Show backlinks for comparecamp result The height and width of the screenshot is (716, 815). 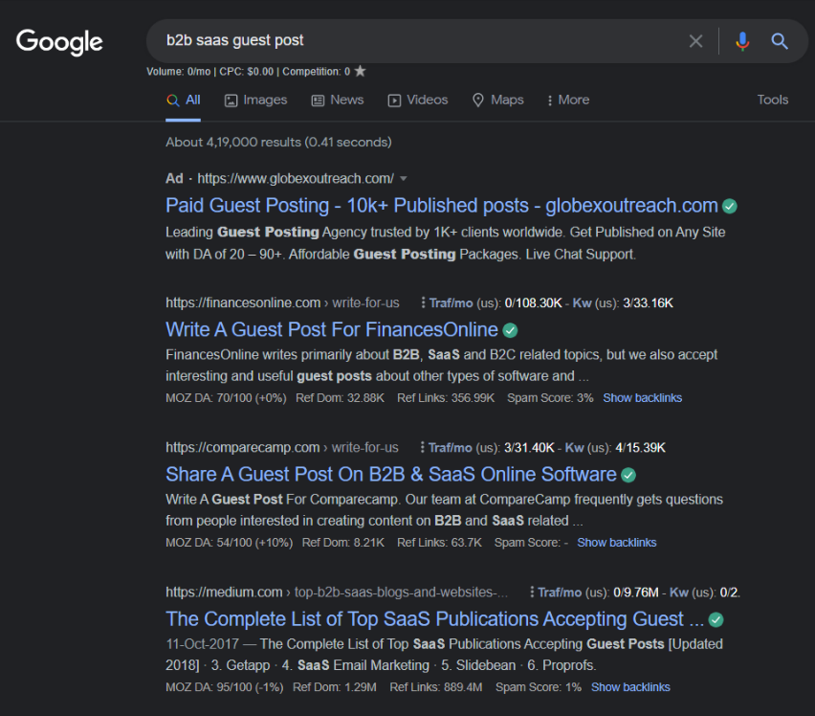(616, 543)
